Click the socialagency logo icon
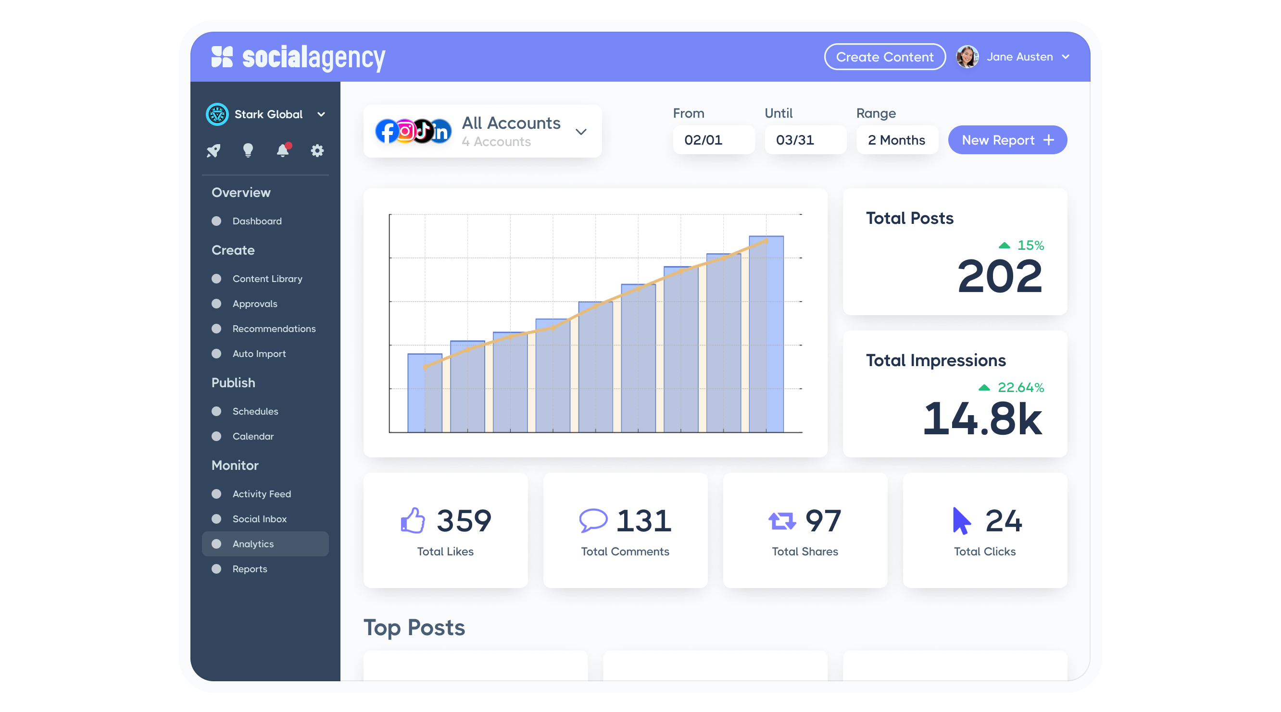 pyautogui.click(x=222, y=57)
